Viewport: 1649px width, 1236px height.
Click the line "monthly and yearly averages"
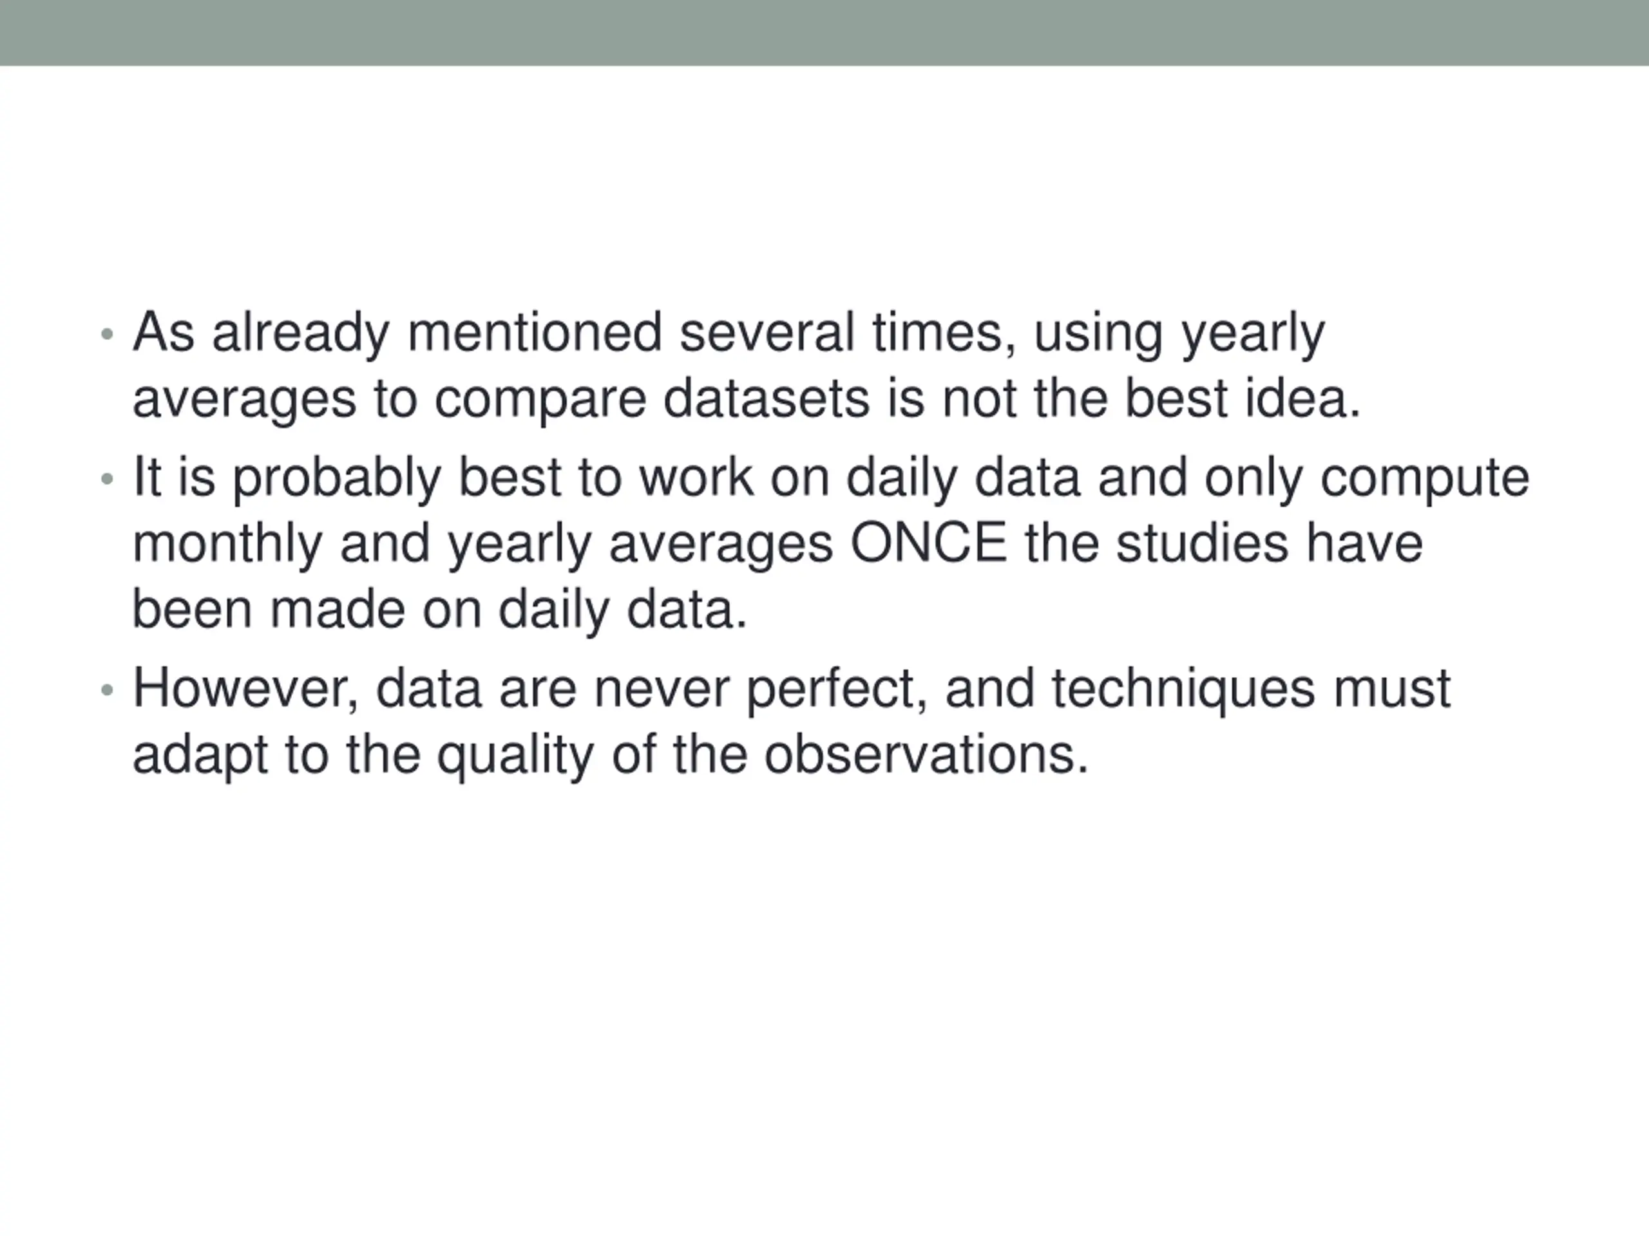point(777,545)
